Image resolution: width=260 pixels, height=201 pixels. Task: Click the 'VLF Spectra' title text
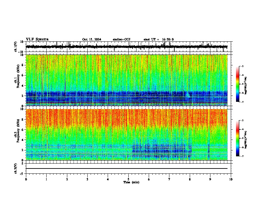pos(37,39)
